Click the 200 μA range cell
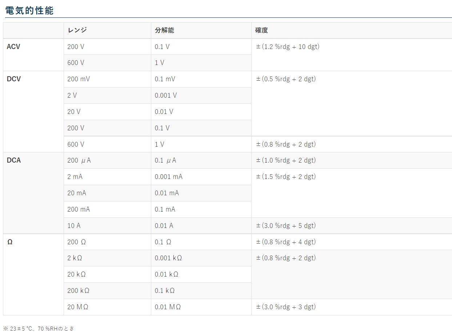The height and width of the screenshot is (335, 452). tap(79, 160)
